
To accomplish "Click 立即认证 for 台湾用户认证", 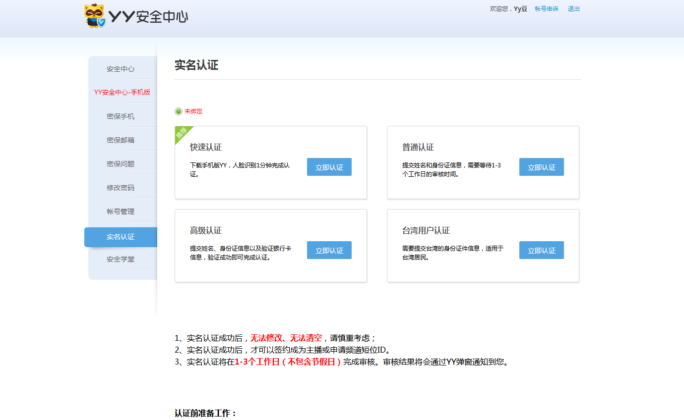I will tap(541, 250).
